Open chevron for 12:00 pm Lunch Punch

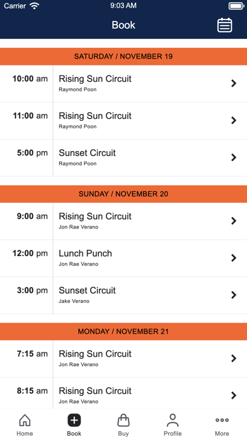234,258
